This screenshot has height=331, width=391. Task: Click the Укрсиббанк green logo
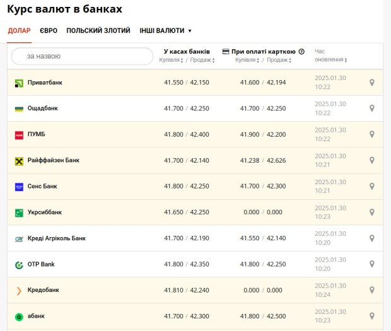coord(19,213)
